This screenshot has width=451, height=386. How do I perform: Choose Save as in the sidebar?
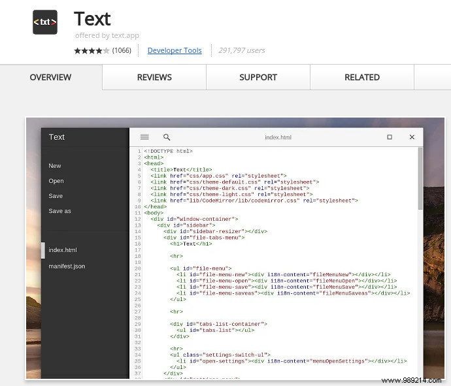[59, 211]
